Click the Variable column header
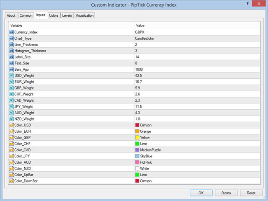 (70, 25)
